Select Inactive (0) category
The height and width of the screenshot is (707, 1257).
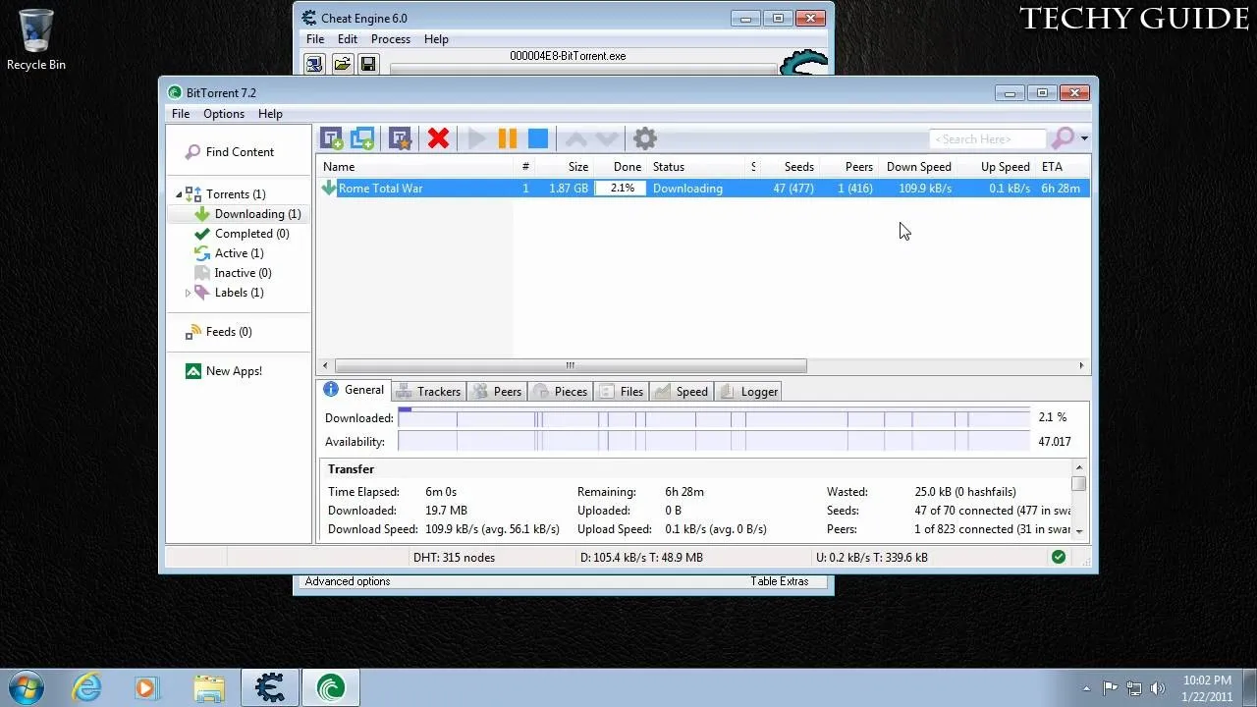pos(233,273)
